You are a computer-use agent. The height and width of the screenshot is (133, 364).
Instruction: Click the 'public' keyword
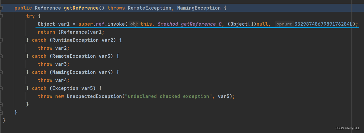(23, 8)
